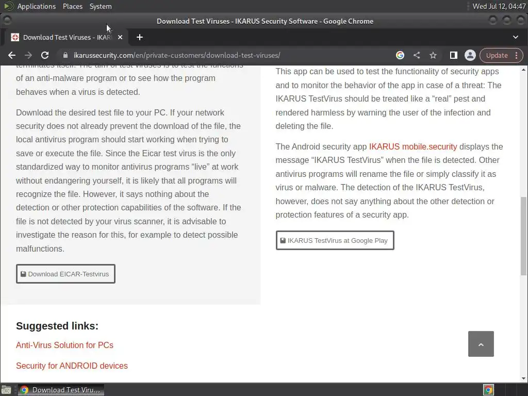Screen dimensions: 528x396
Task: Open the Google icon in the address bar
Action: (400, 55)
